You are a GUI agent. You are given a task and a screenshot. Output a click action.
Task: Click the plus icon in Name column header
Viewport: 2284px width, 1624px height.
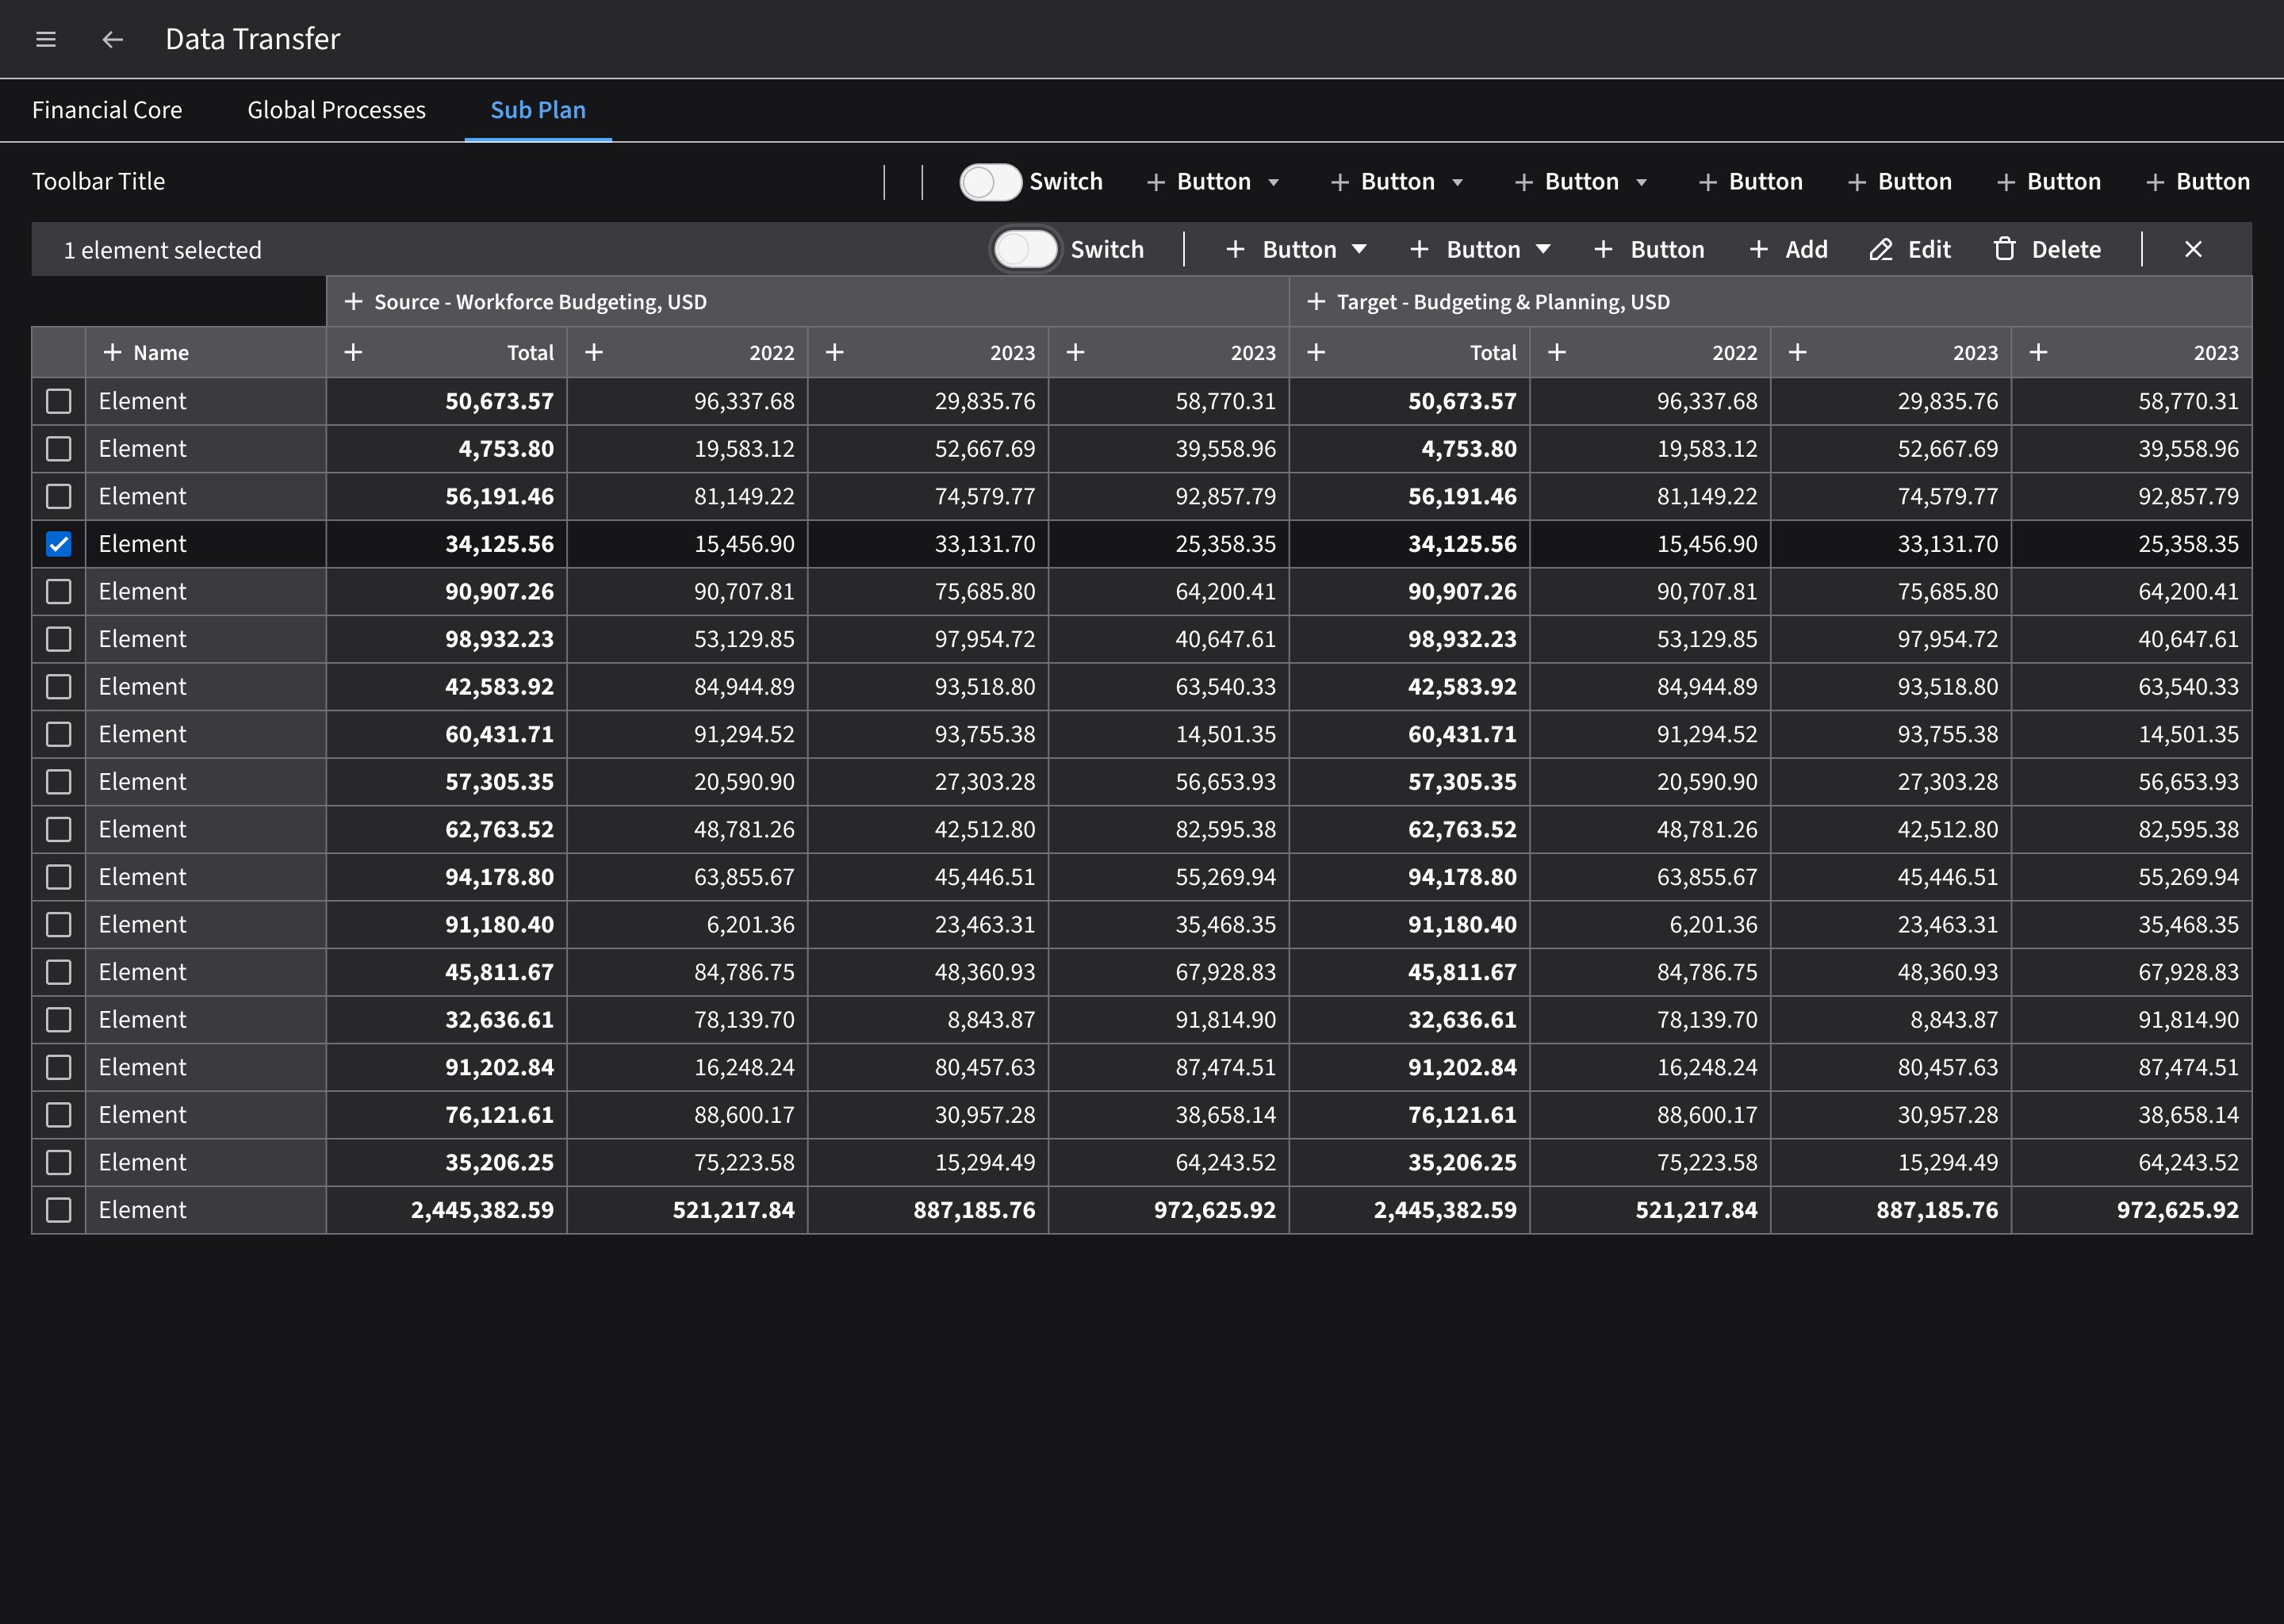(x=113, y=353)
